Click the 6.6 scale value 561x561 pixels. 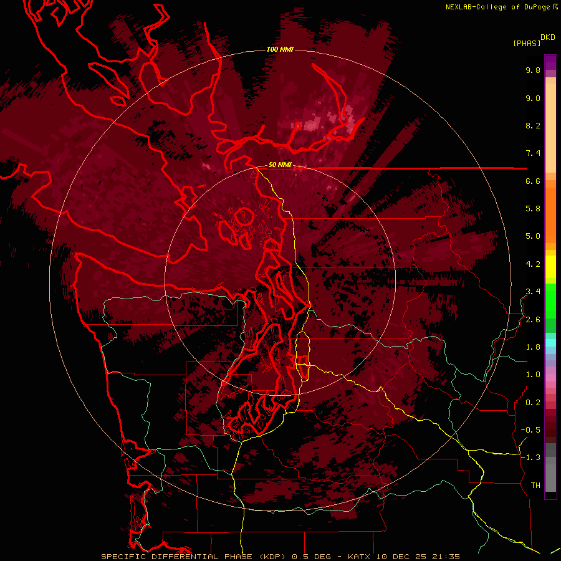pos(533,181)
